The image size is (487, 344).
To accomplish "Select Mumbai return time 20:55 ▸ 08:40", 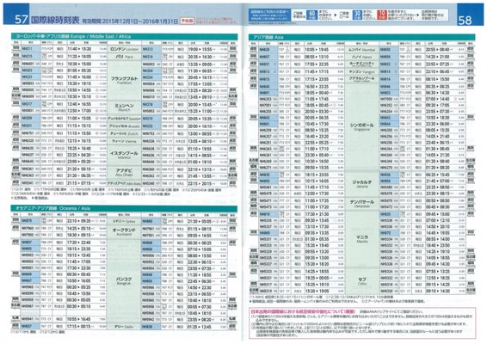I will click(x=438, y=50).
